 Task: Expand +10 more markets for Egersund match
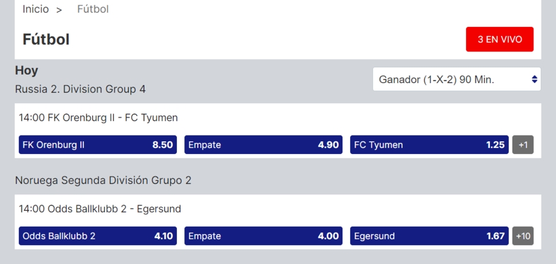(523, 236)
